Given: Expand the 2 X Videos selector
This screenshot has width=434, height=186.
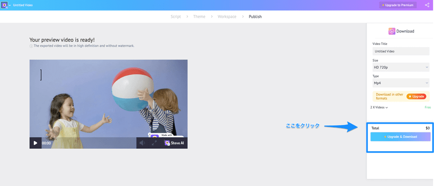Looking at the screenshot, I should pyautogui.click(x=379, y=107).
